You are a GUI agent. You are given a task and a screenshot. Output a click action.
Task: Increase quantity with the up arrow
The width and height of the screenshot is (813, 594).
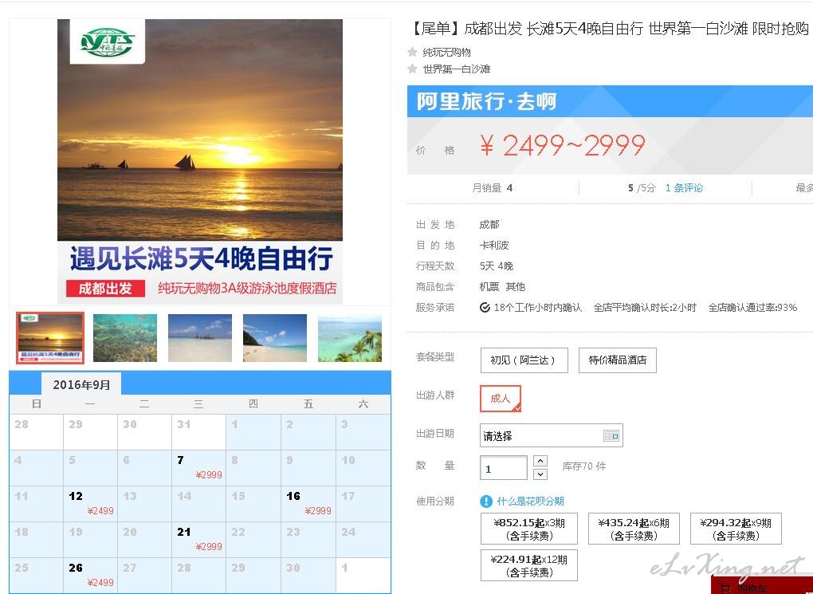click(x=540, y=461)
